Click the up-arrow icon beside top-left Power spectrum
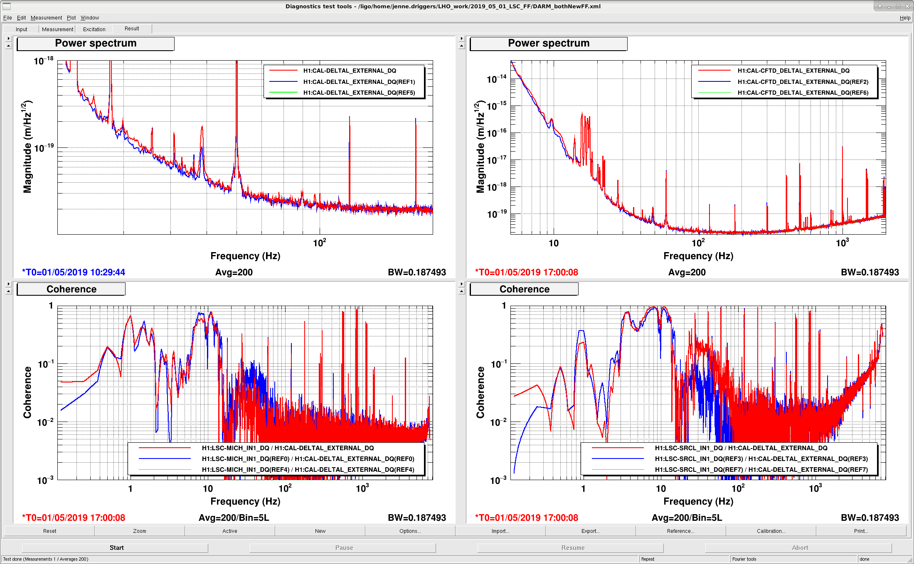The height and width of the screenshot is (564, 914). click(x=8, y=46)
